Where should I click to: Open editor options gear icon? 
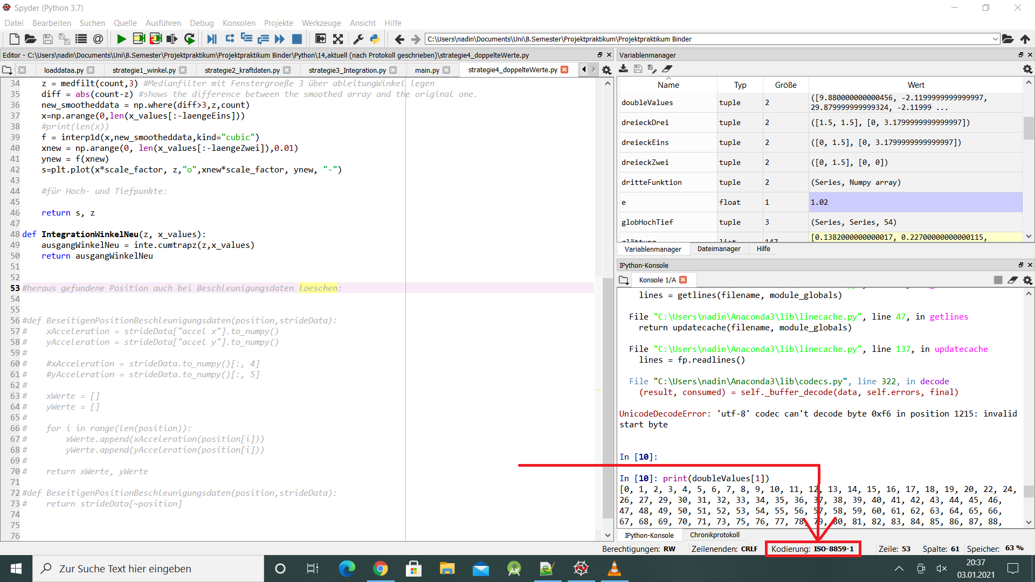tap(606, 70)
